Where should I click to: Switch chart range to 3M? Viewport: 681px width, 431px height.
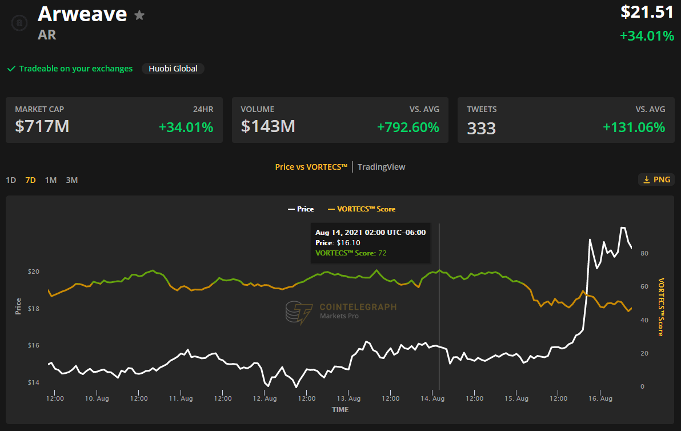click(x=71, y=180)
